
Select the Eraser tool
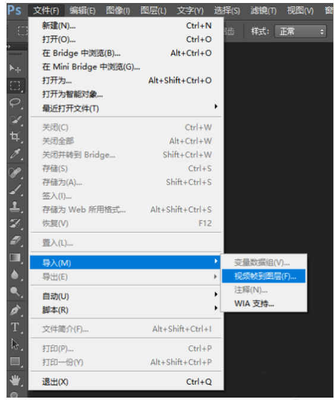pos(15,240)
